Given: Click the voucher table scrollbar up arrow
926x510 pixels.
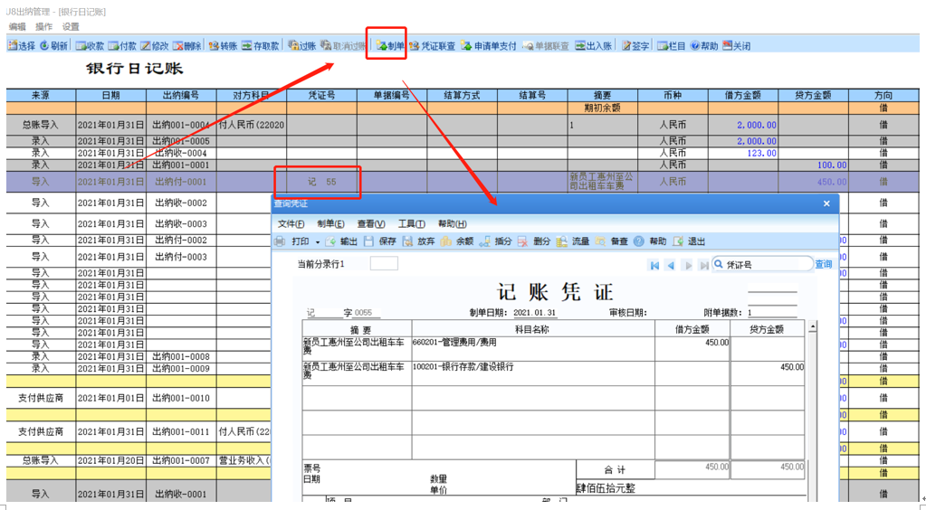Looking at the screenshot, I should click(x=813, y=326).
